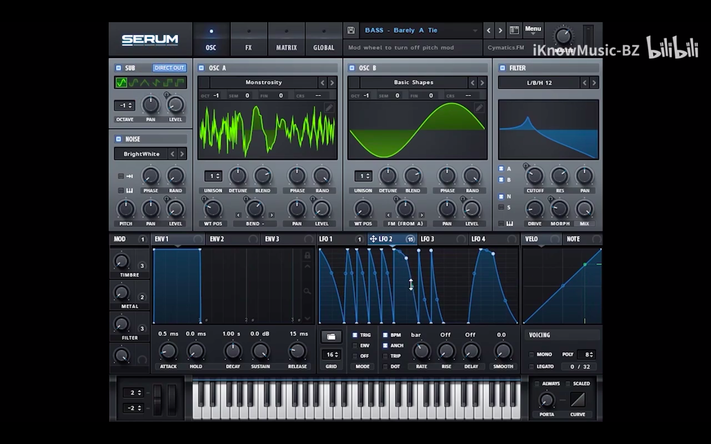Disable OSC B with its power switch
Viewport: 711px width, 444px height.
point(352,68)
